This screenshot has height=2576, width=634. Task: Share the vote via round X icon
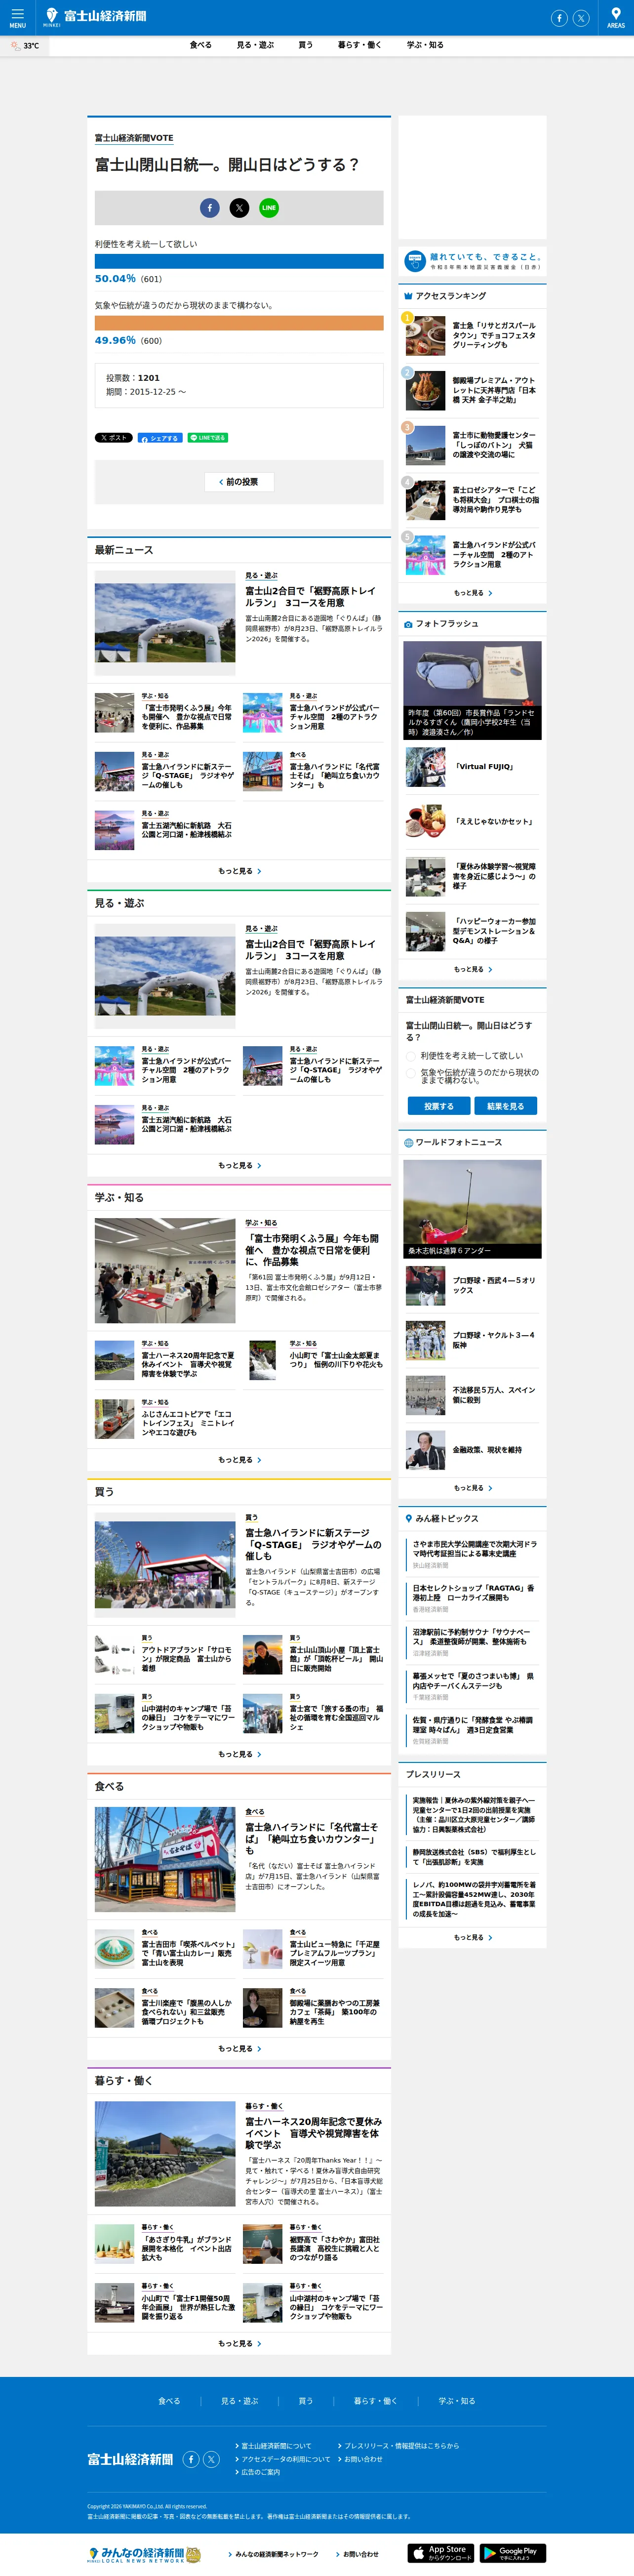click(x=240, y=208)
